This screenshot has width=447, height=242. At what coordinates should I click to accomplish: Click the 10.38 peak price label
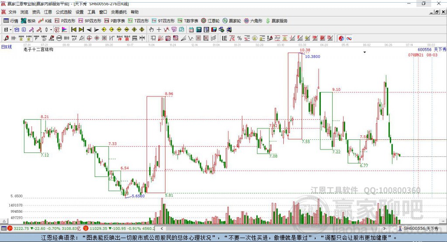(x=305, y=50)
